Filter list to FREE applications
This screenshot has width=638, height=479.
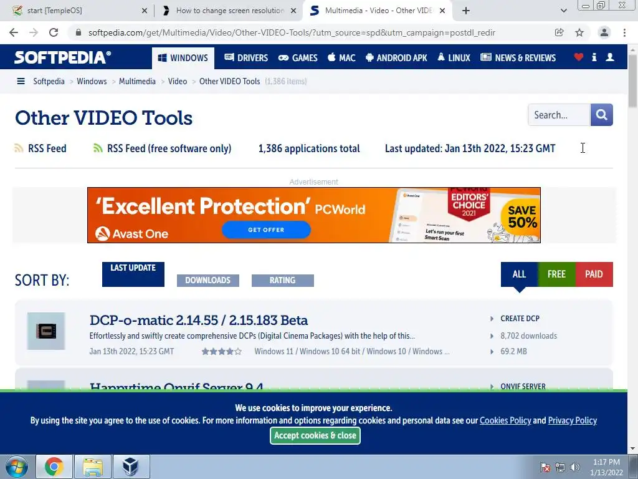pyautogui.click(x=556, y=274)
